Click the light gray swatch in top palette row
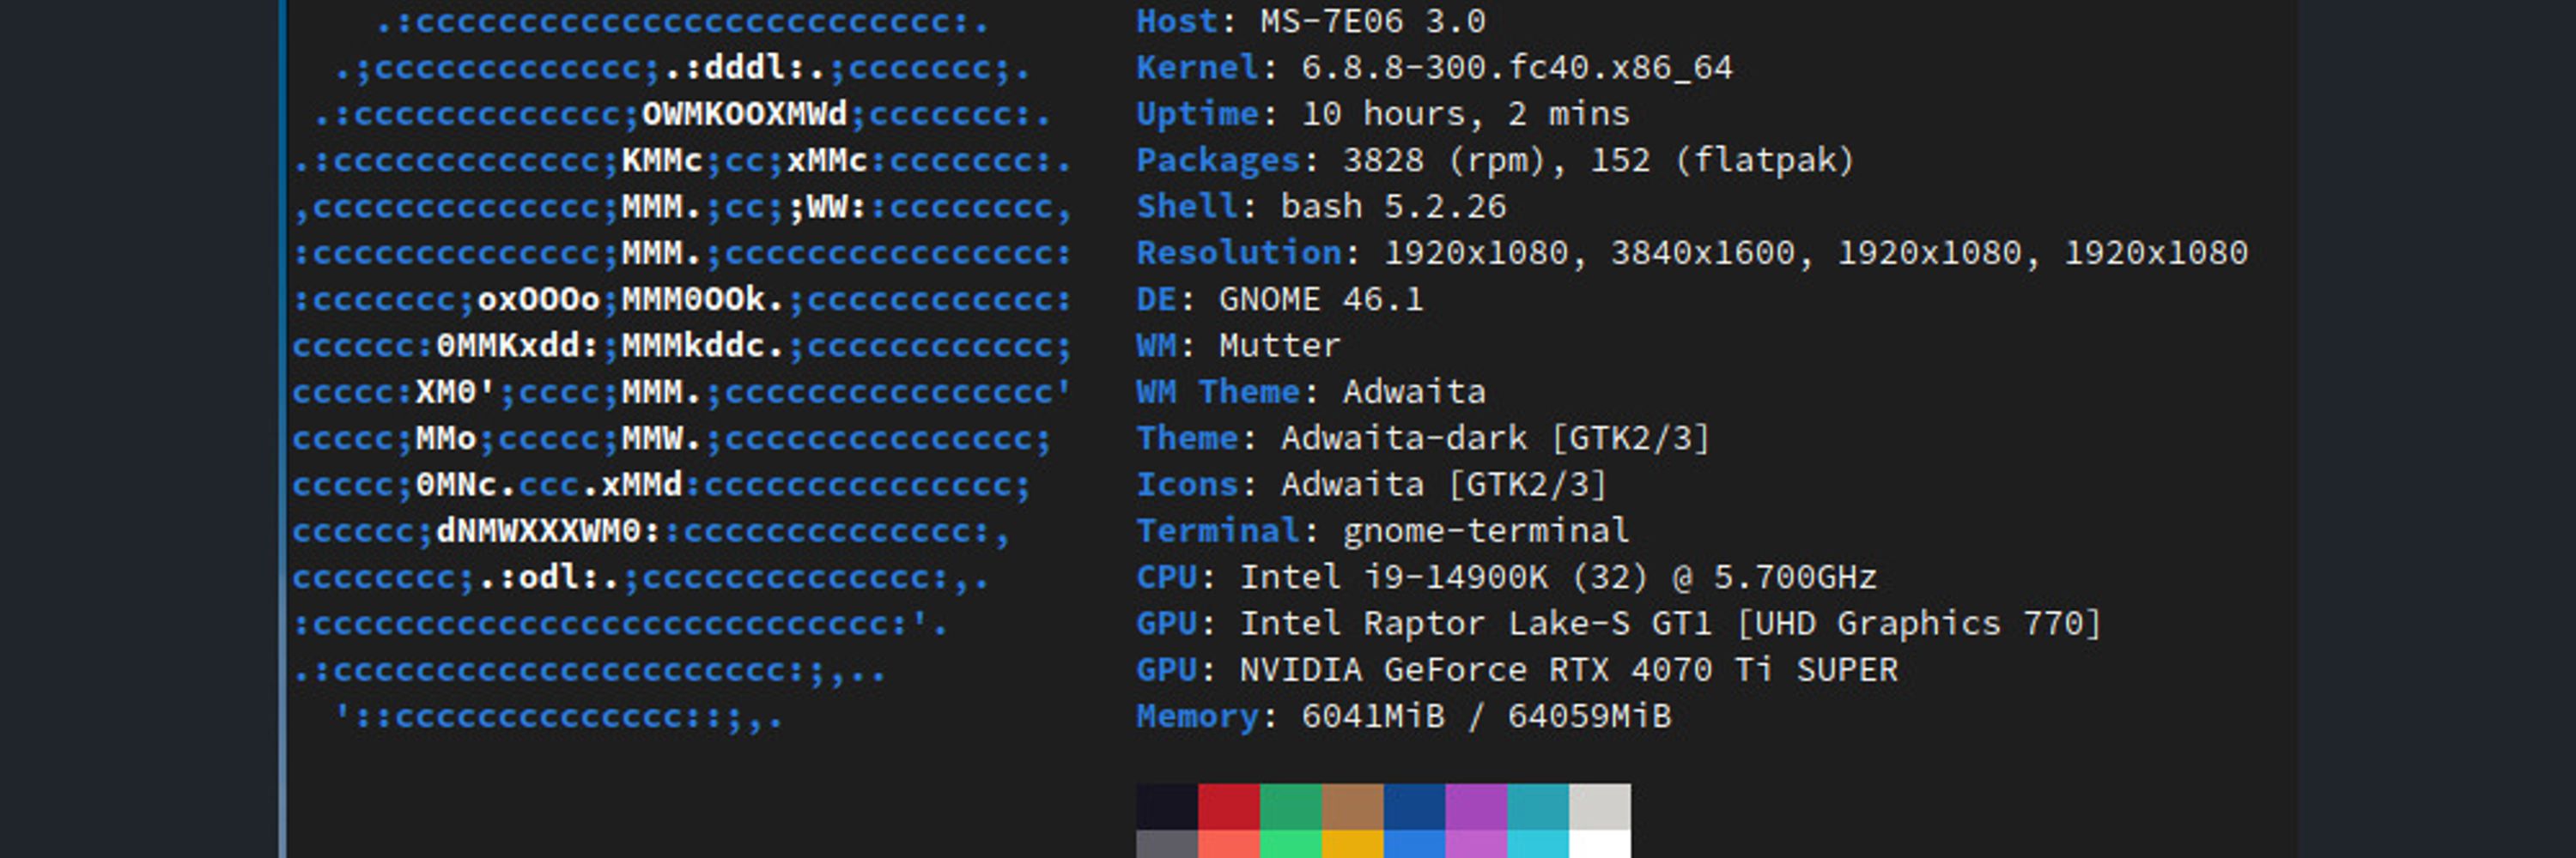 click(x=1600, y=807)
